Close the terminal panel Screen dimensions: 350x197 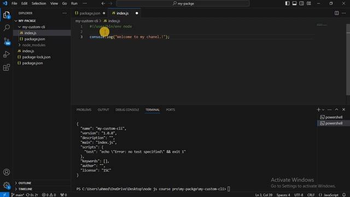(x=344, y=109)
